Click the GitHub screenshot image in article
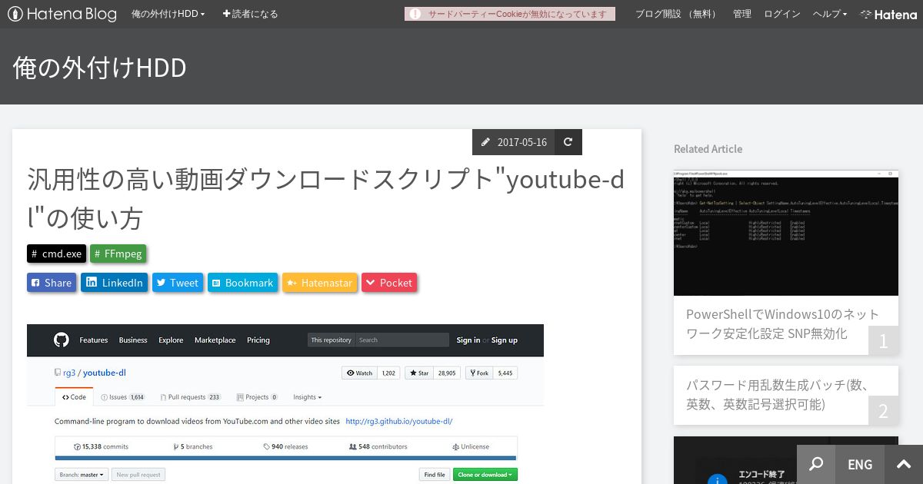Viewport: 923px width, 484px height. [x=285, y=404]
